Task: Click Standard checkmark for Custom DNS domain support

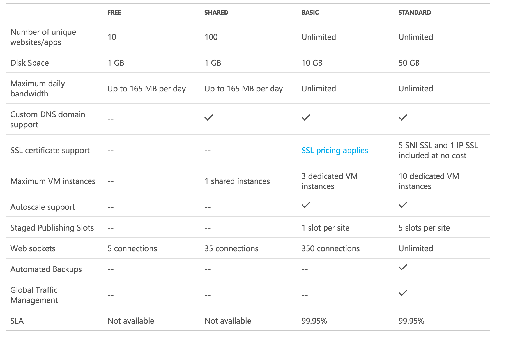Action: point(403,117)
